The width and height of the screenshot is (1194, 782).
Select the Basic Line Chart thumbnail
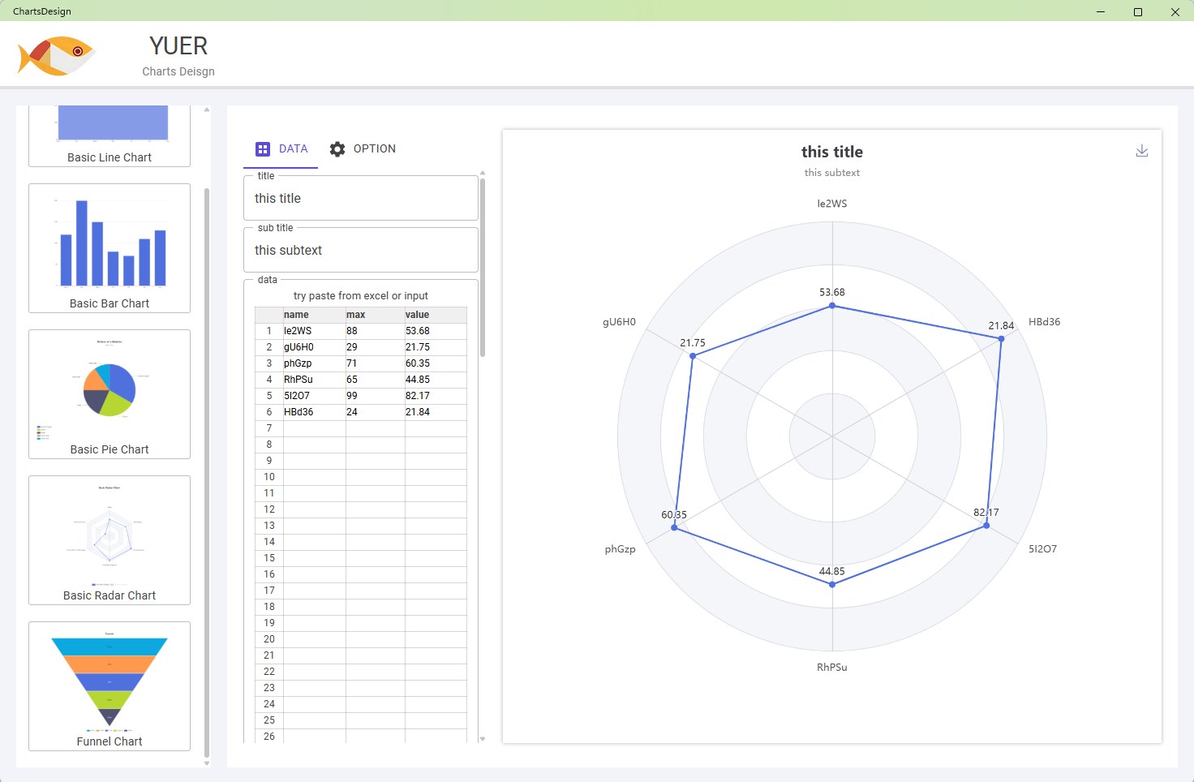click(x=110, y=136)
